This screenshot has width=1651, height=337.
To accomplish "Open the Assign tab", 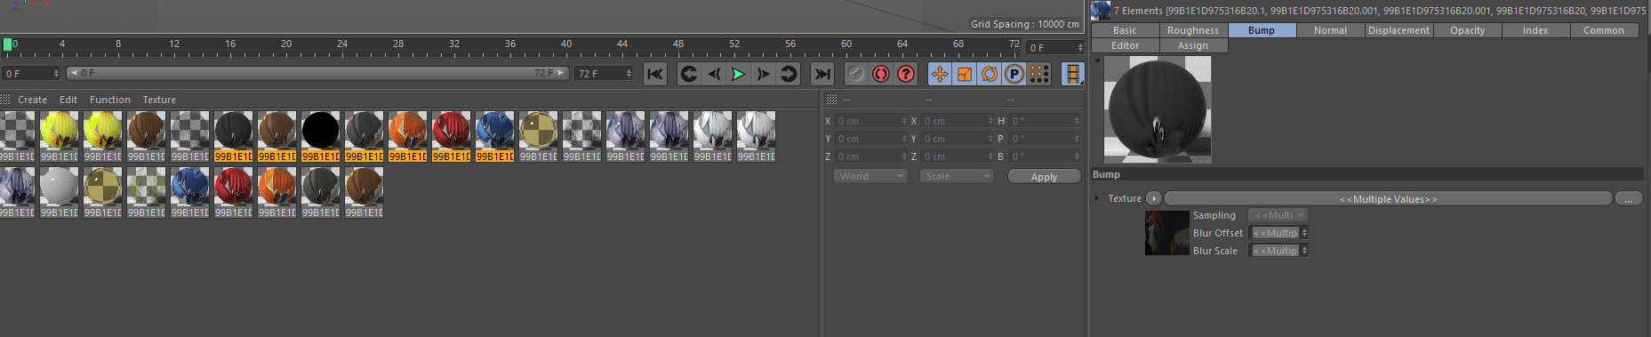I will tap(1193, 45).
